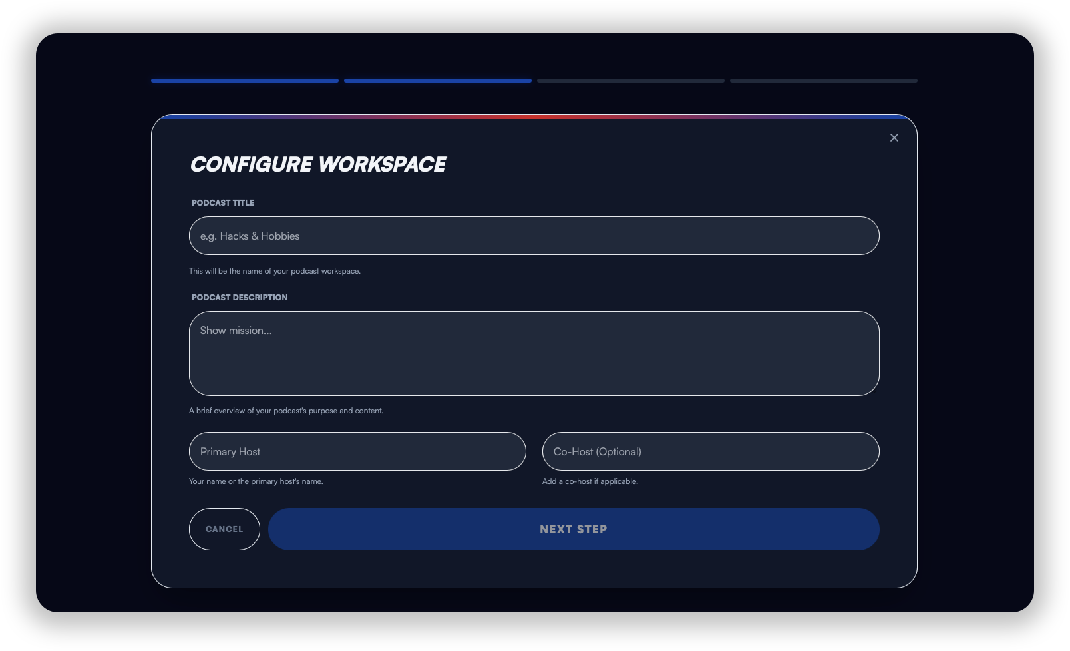The height and width of the screenshot is (651, 1070).
Task: Click the Primary Host input
Action: coord(357,451)
